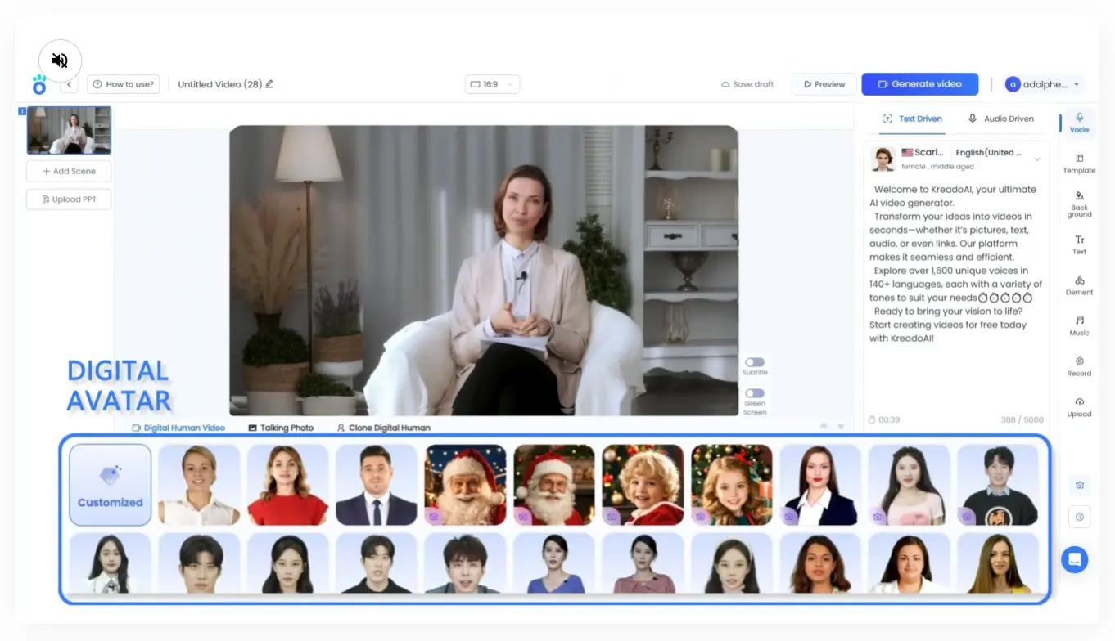
Task: Choose the young man in black sweatshirt avatar
Action: [x=998, y=485]
